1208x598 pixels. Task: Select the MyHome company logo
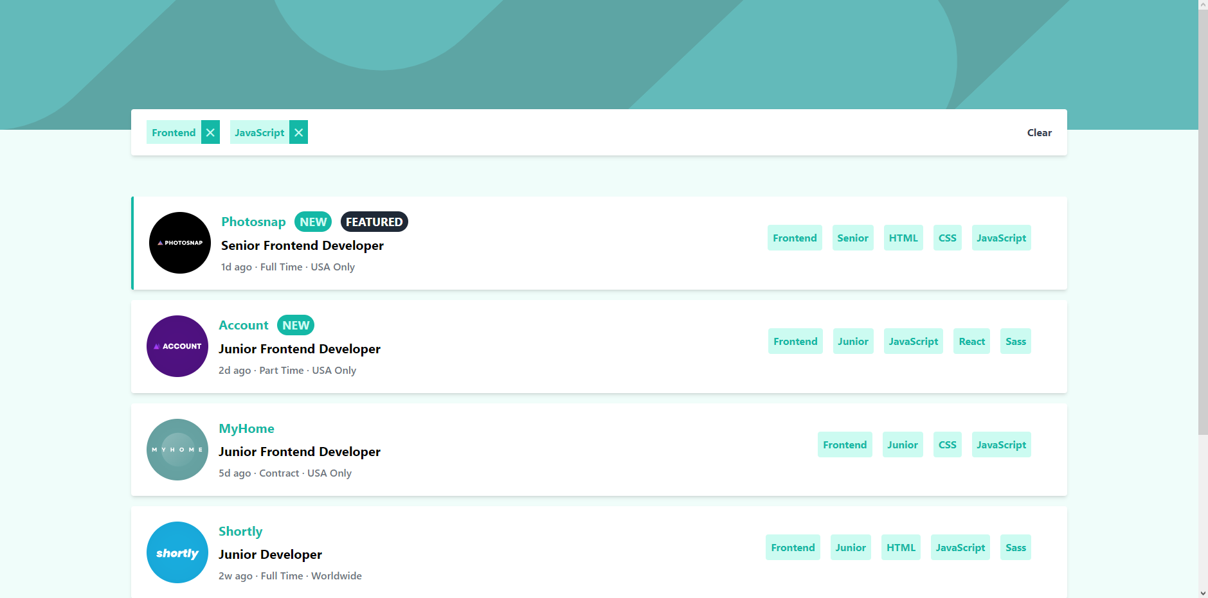[x=177, y=450]
